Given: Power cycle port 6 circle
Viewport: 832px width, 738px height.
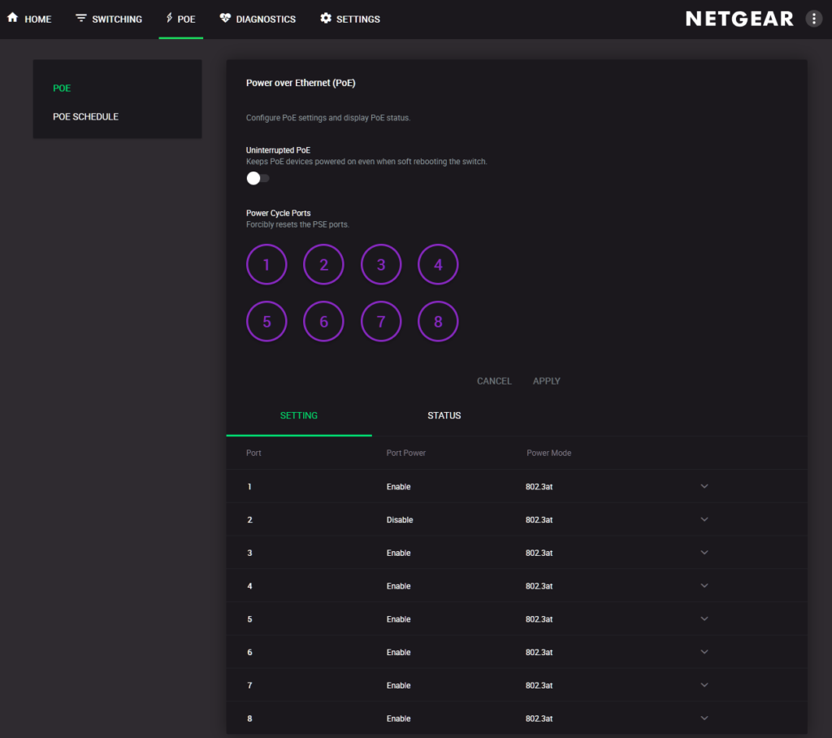Looking at the screenshot, I should click(x=323, y=321).
